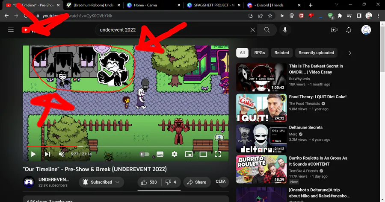The image size is (385, 202).
Task: Open the YouTube account avatar menu
Action: tap(366, 30)
